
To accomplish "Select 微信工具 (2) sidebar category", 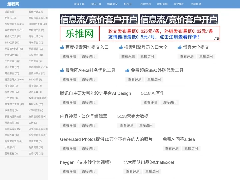I will (x=35, y=141).
